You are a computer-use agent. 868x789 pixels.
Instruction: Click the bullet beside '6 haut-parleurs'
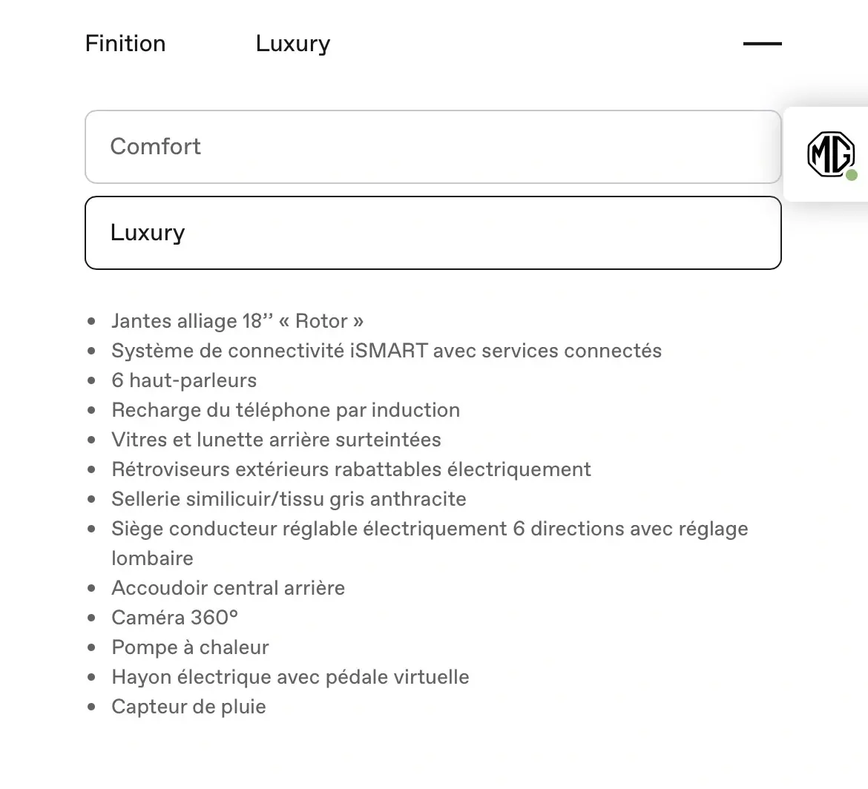point(92,380)
